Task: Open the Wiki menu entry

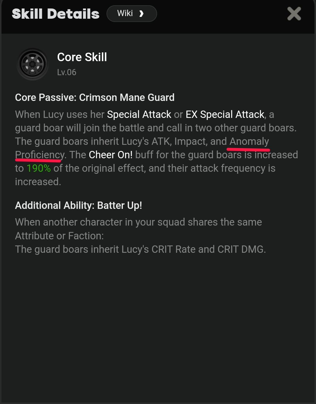Action: tap(132, 13)
